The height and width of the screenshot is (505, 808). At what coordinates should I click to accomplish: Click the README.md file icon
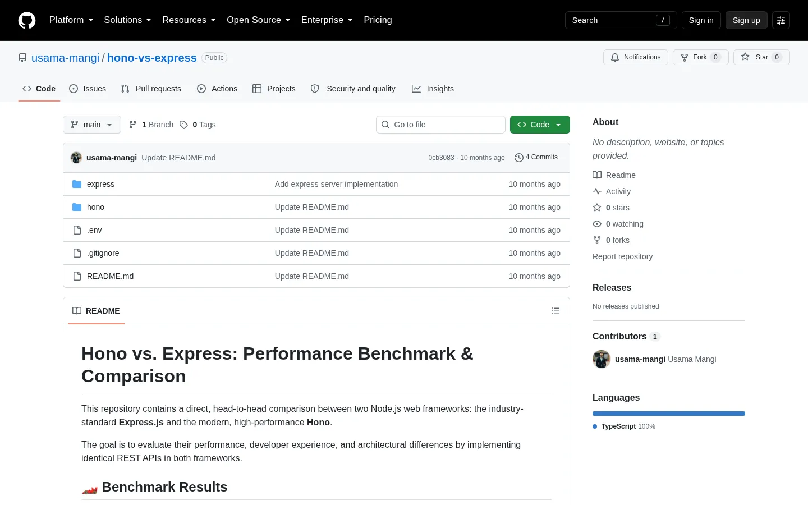[77, 276]
